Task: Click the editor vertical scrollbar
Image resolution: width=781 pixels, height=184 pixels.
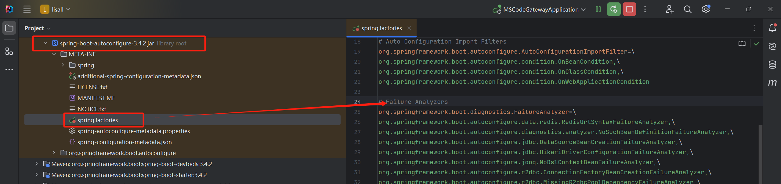Action: point(760,154)
